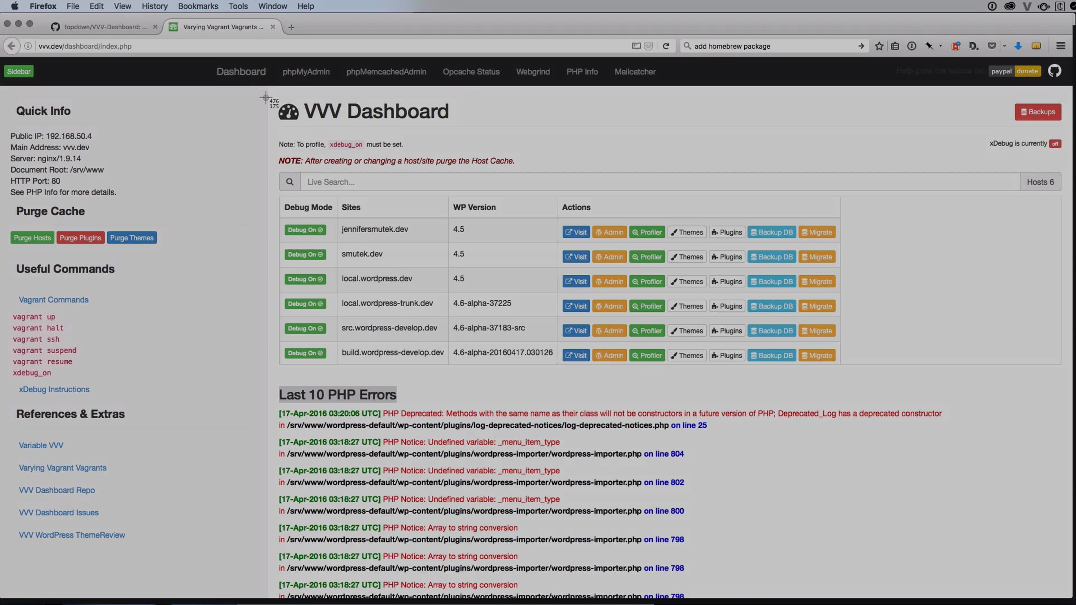This screenshot has height=605, width=1076.
Task: Toggle Debug On for jennifersmutek.dev
Action: coord(305,230)
